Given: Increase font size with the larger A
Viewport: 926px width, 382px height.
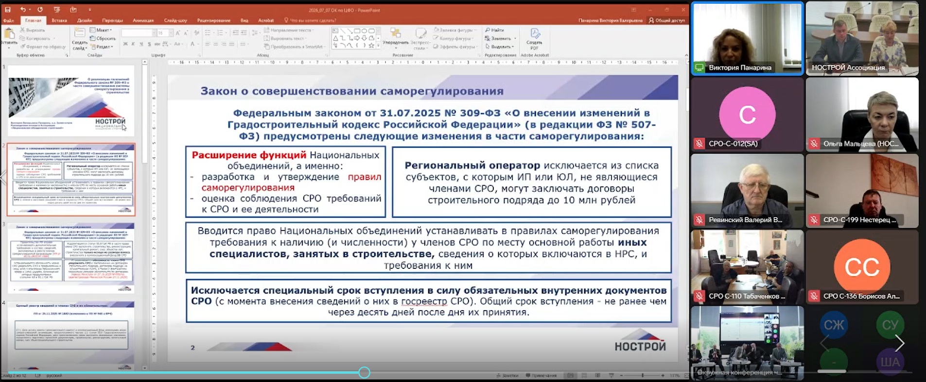Looking at the screenshot, I should 178,33.
